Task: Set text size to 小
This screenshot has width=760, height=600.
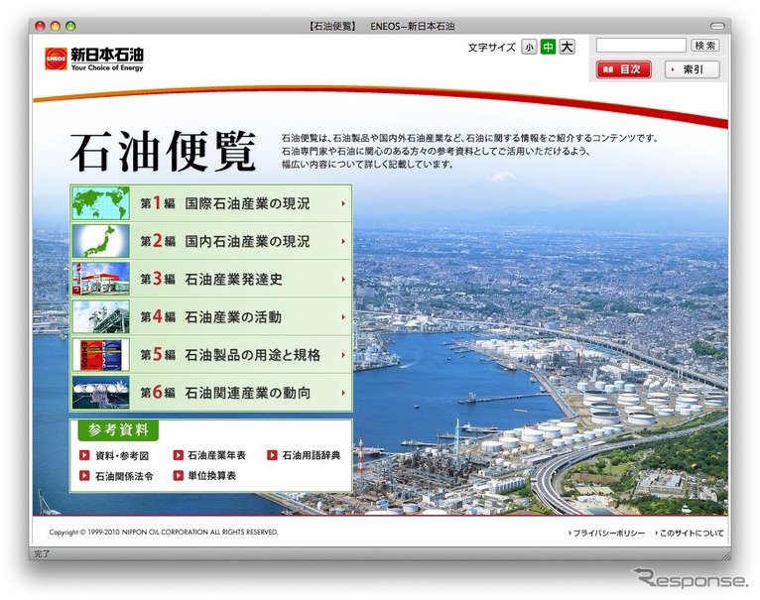Action: [529, 47]
